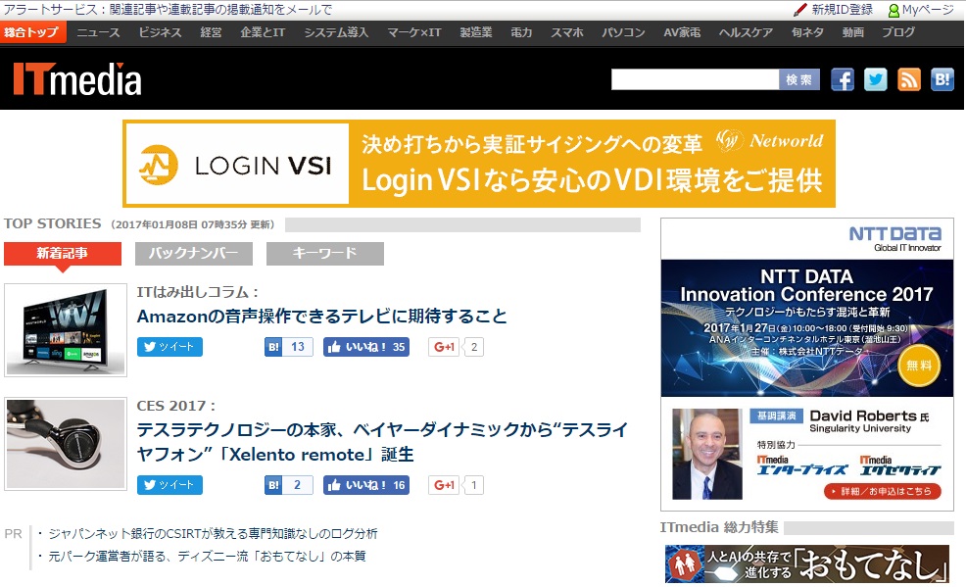Select the 新着記事 tab
Image resolution: width=966 pixels, height=587 pixels.
(x=63, y=253)
